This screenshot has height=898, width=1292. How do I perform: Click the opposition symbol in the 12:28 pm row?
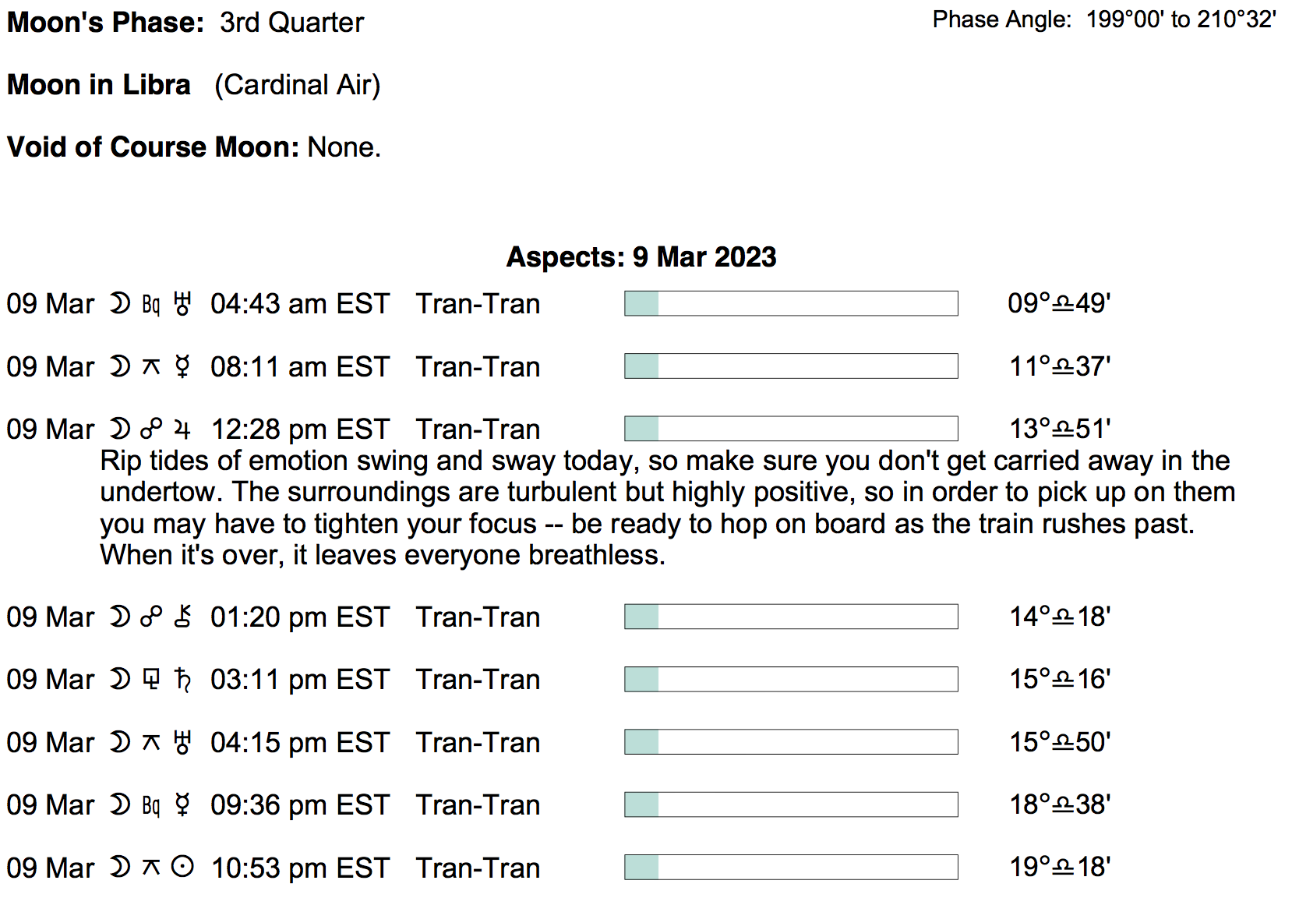pyautogui.click(x=151, y=430)
